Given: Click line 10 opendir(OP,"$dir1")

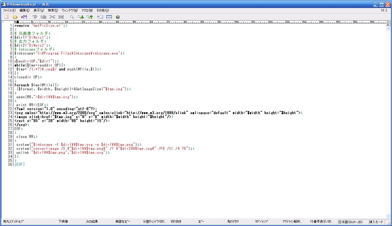Looking at the screenshot, I should pyautogui.click(x=36, y=61).
